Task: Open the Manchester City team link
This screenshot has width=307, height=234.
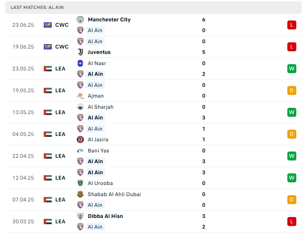Action: [x=109, y=20]
